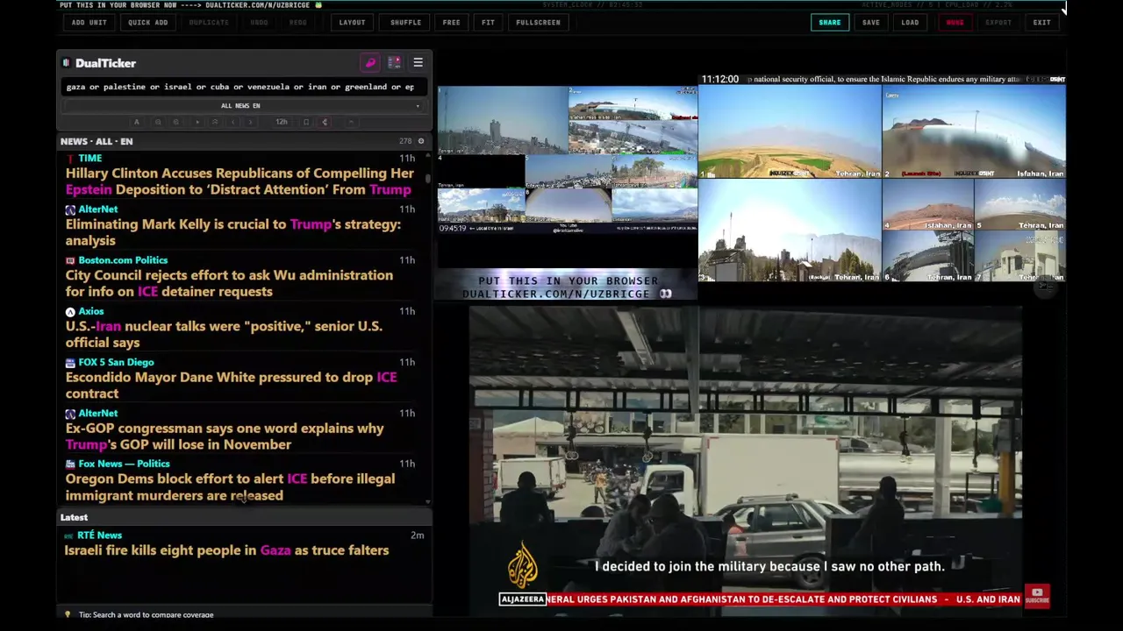
Task: Click the UNDO button
Action: click(x=260, y=23)
